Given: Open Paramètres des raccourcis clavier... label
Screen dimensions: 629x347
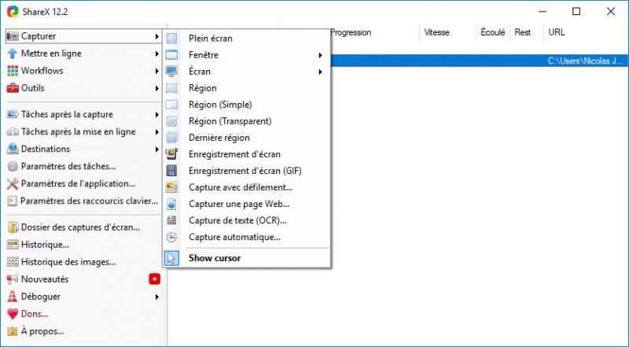Looking at the screenshot, I should pos(89,201).
